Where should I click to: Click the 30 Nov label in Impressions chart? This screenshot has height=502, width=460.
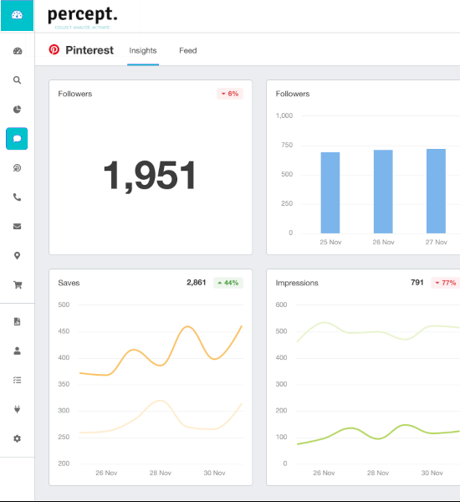point(432,473)
